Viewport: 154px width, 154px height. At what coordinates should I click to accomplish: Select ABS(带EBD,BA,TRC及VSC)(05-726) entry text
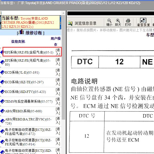(x=28, y=121)
